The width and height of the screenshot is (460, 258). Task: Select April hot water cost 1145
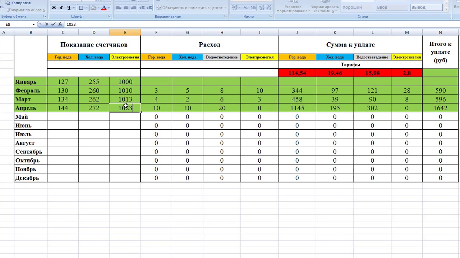297,108
